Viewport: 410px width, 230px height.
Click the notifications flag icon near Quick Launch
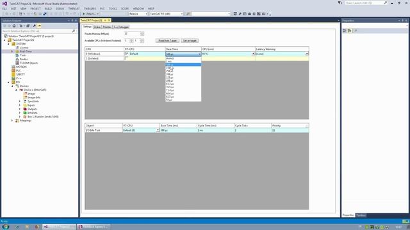(x=340, y=3)
